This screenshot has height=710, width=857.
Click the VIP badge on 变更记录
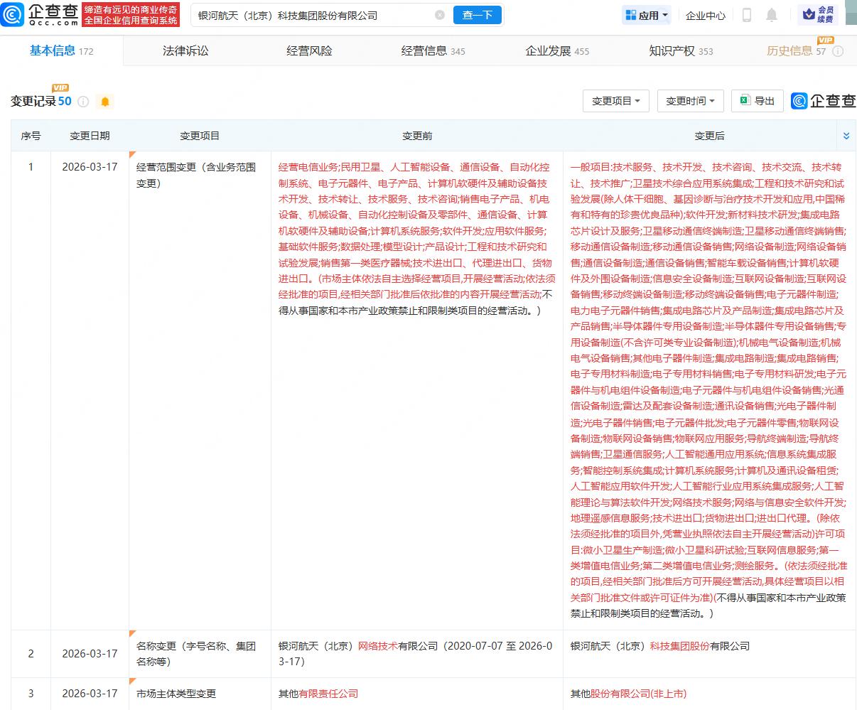(x=60, y=90)
